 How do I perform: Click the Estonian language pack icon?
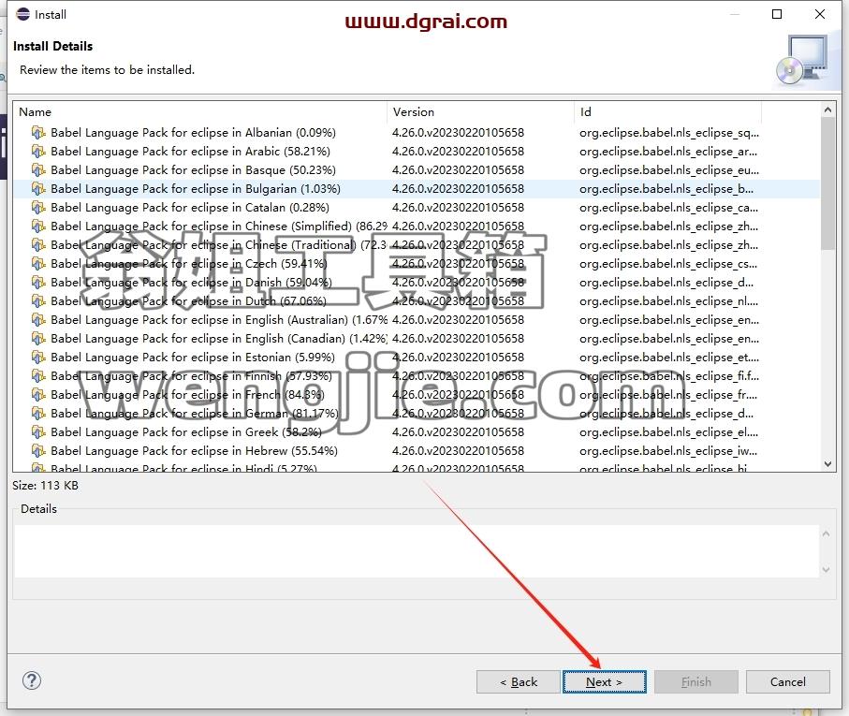pos(38,358)
